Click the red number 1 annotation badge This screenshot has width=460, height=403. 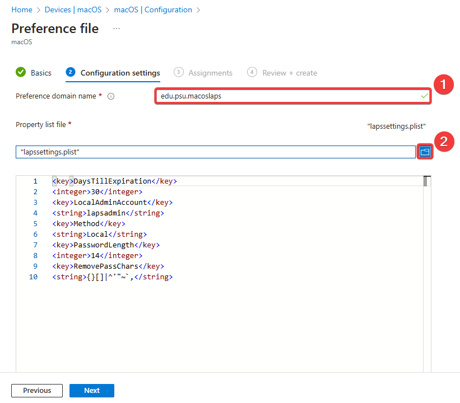[x=444, y=86]
